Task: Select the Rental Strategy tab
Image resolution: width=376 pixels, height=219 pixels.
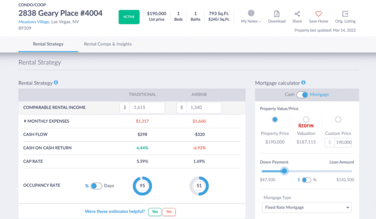Action: tap(48, 44)
